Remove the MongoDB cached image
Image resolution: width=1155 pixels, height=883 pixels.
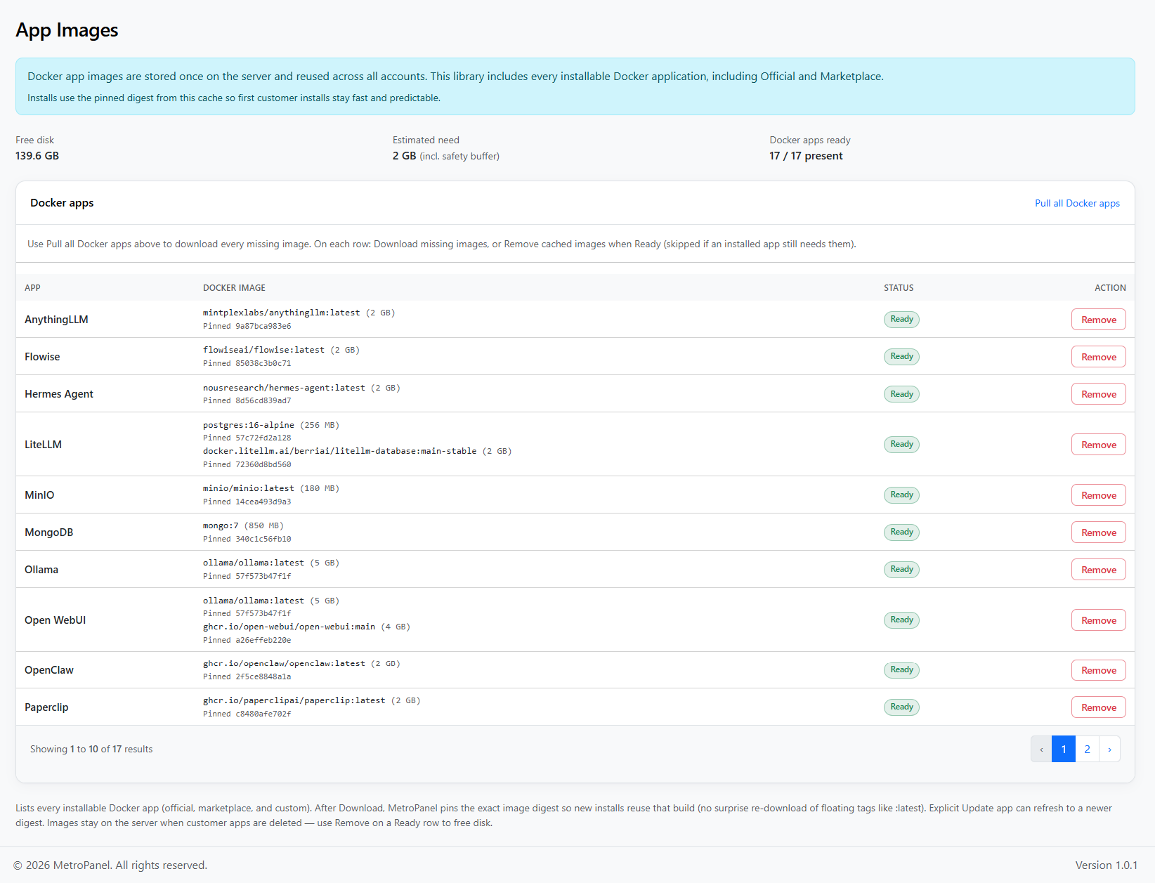click(1099, 532)
